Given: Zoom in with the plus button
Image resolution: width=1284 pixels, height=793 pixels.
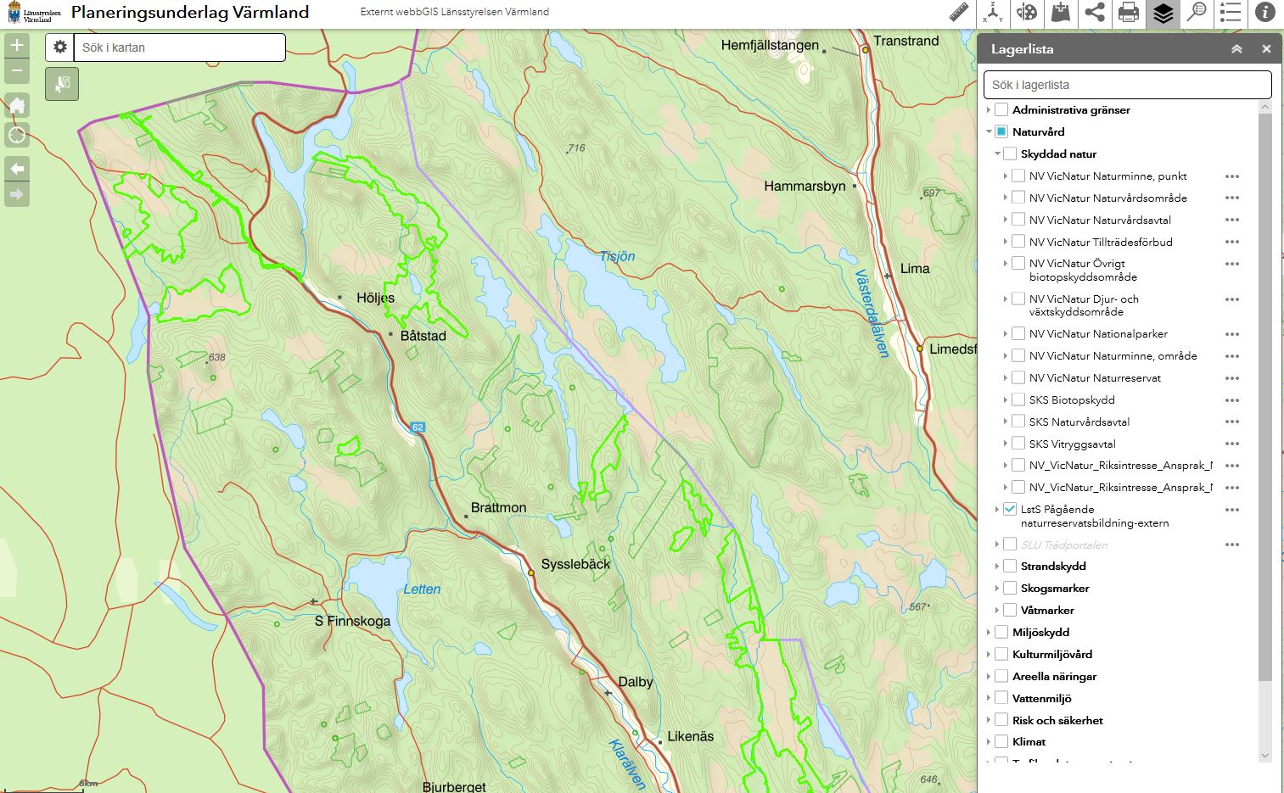Looking at the screenshot, I should (x=17, y=45).
